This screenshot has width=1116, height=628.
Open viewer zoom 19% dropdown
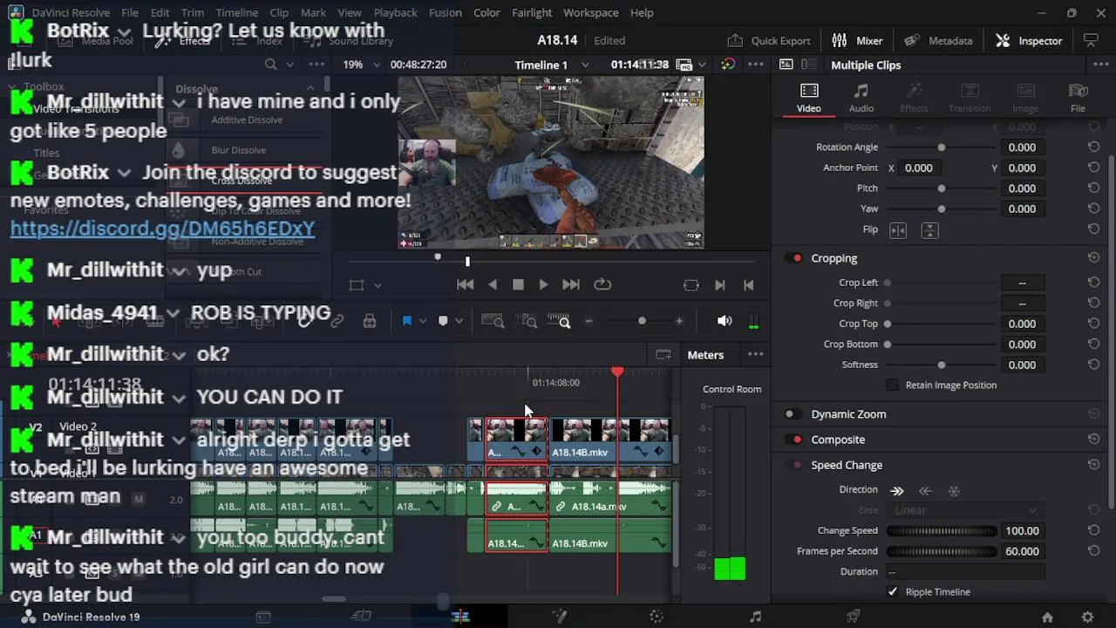pos(362,65)
